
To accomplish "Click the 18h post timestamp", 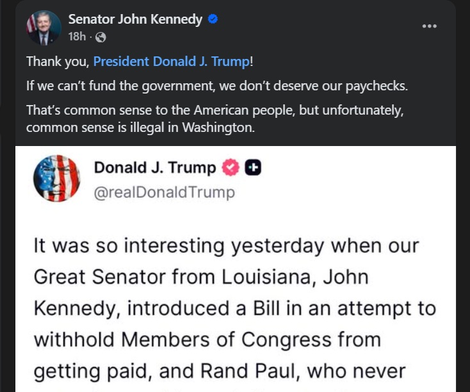I will 77,37.
